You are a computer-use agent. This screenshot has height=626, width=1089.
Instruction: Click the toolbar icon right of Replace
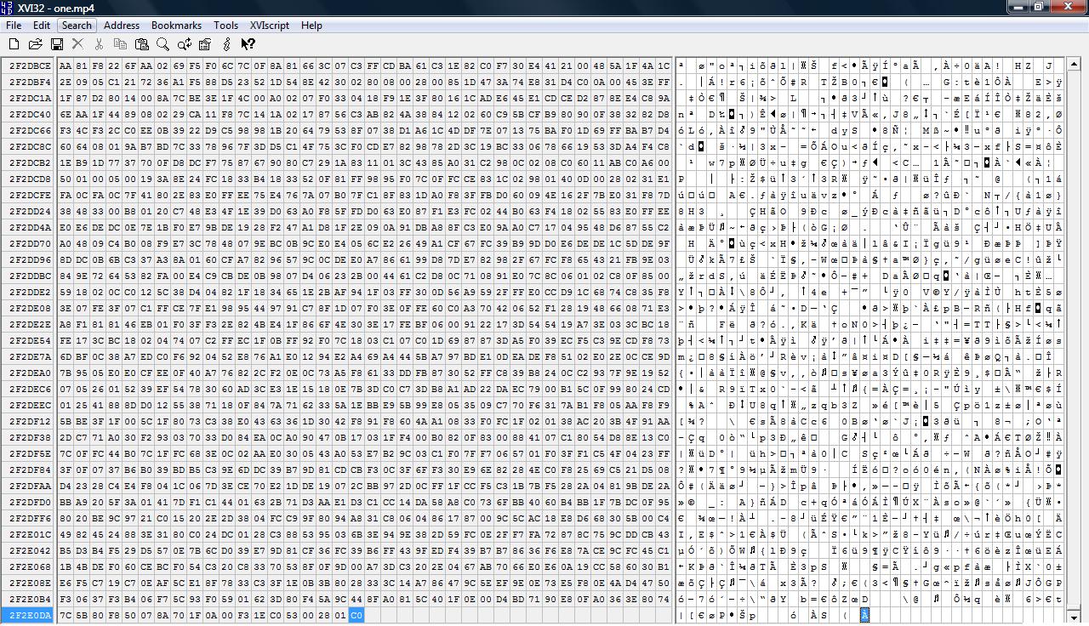tap(205, 44)
